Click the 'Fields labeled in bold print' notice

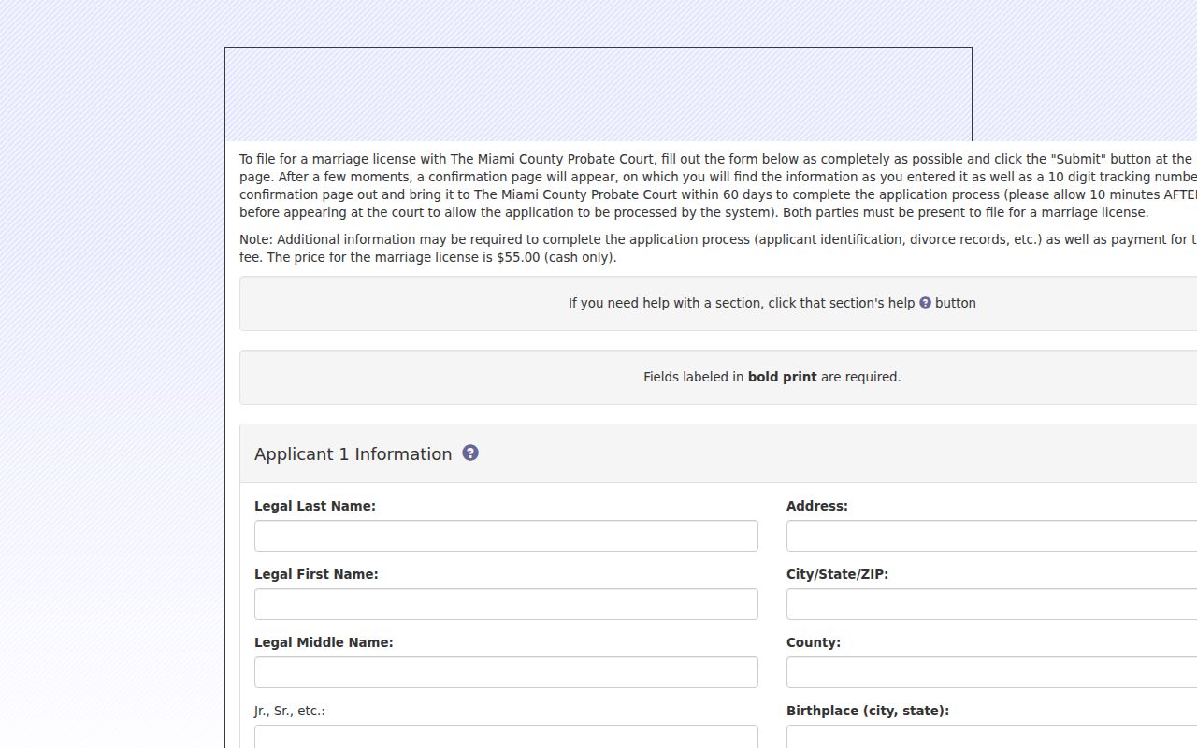point(772,377)
